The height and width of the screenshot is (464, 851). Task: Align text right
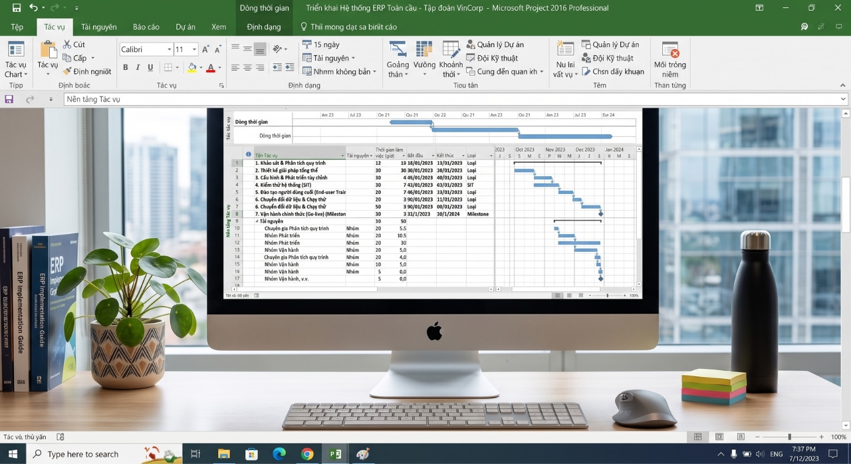tap(260, 67)
